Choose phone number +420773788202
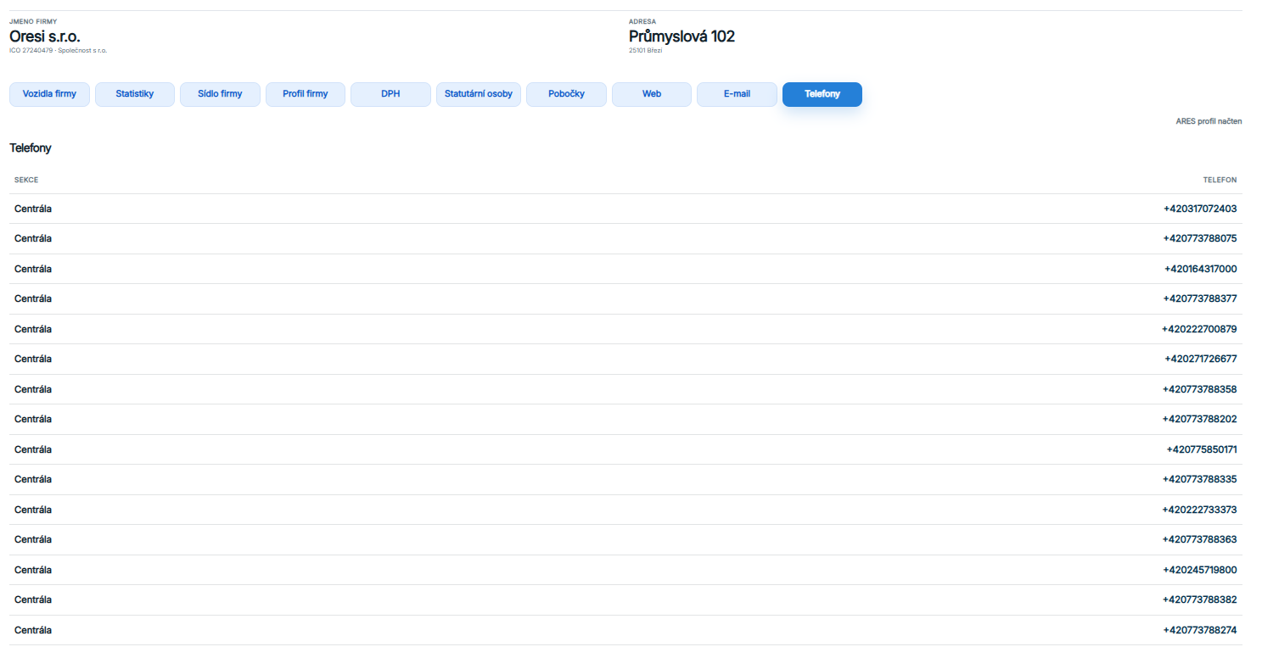Screen dimensions: 1262x658 click(1200, 420)
